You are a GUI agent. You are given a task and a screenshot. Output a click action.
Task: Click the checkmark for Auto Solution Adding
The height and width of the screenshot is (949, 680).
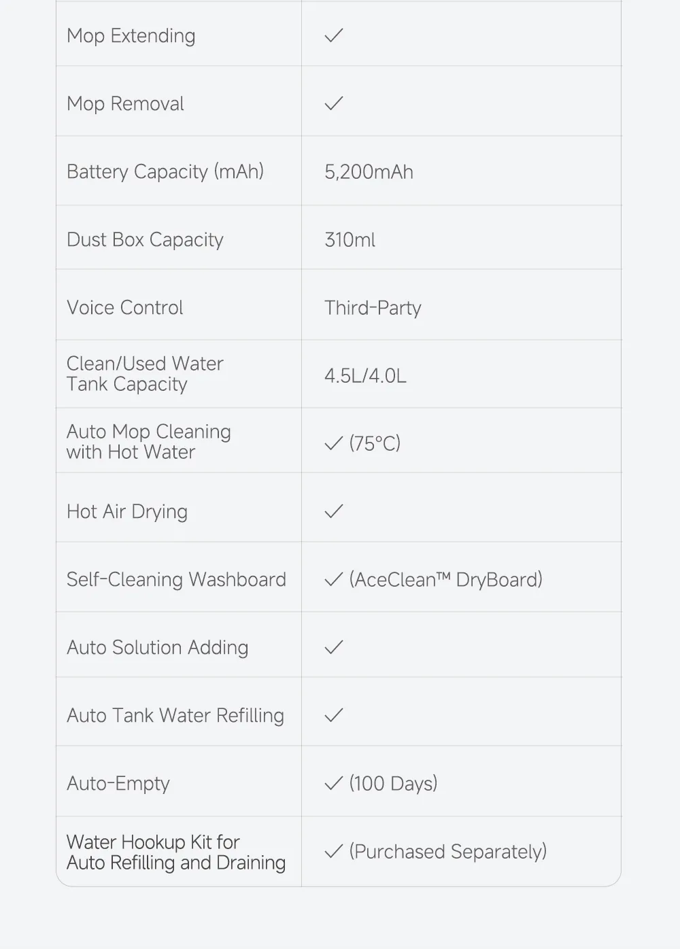pos(334,647)
